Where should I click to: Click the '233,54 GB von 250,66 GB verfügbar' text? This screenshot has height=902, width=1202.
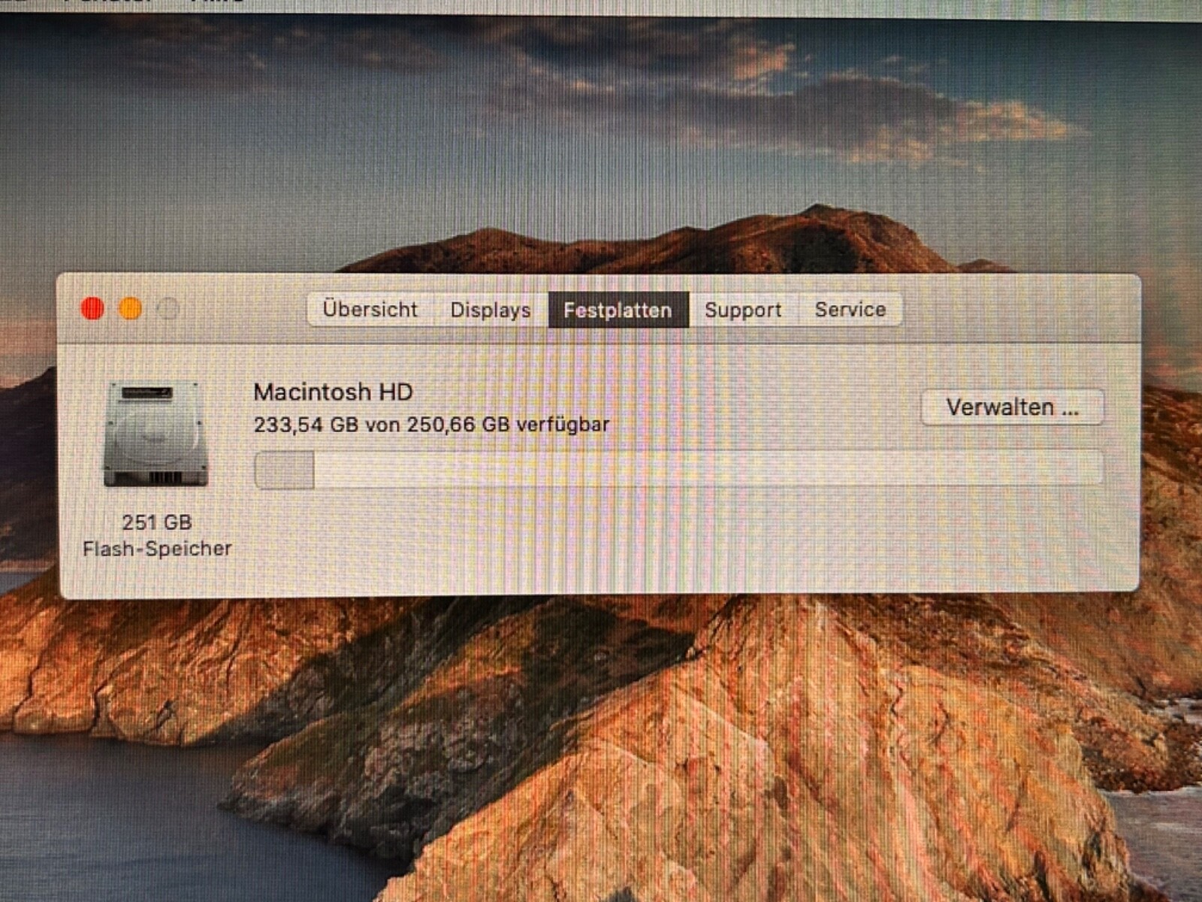[431, 425]
